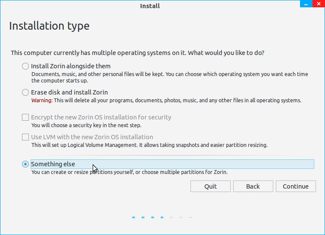Choose the "Erase disk and install Zorin" option

[25, 92]
